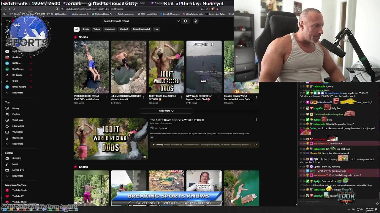Click the browser back arrow
The height and width of the screenshot is (213, 380).
click(5, 9)
